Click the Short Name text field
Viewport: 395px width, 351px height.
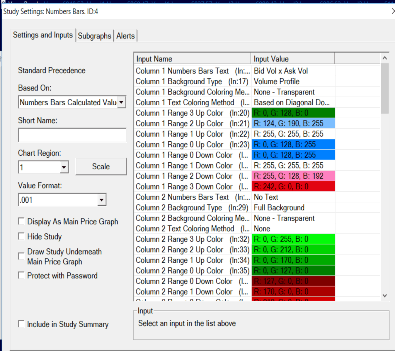72,135
